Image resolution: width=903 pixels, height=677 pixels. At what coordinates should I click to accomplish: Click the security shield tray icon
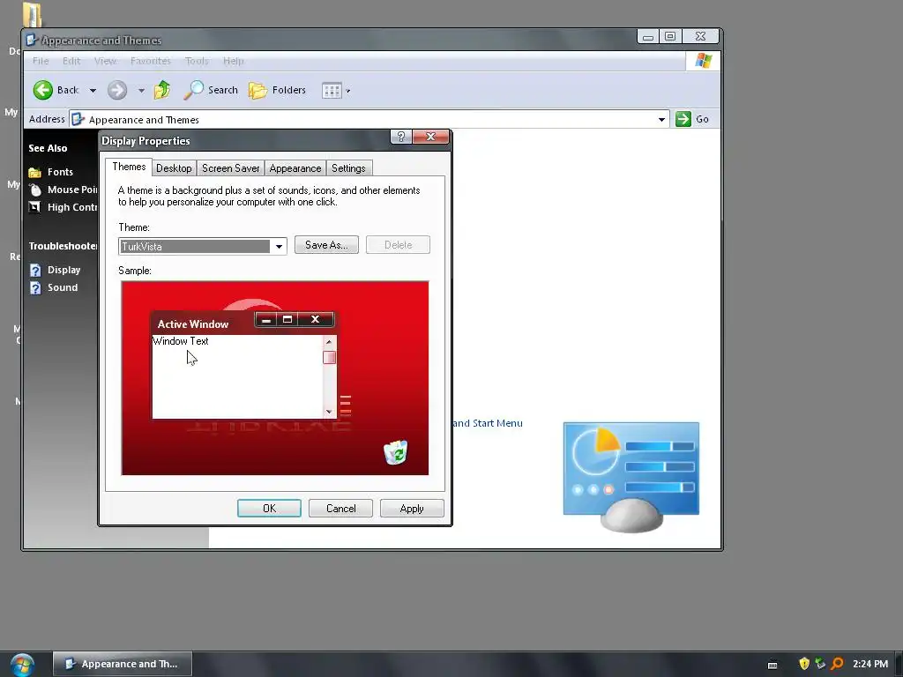coord(804,664)
